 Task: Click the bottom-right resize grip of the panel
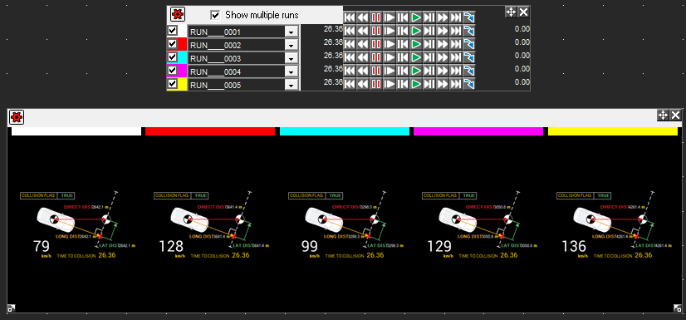pyautogui.click(x=677, y=308)
